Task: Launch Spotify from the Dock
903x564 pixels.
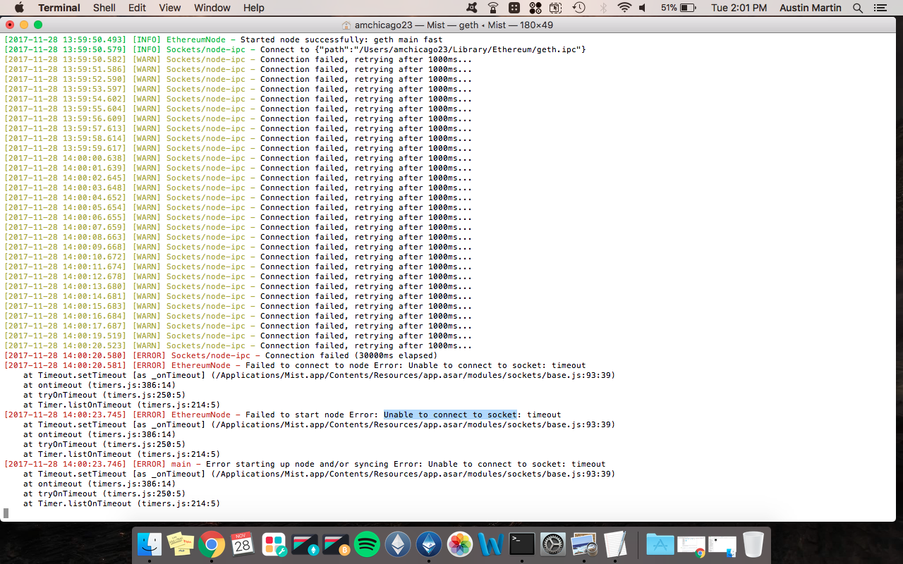Action: tap(367, 544)
